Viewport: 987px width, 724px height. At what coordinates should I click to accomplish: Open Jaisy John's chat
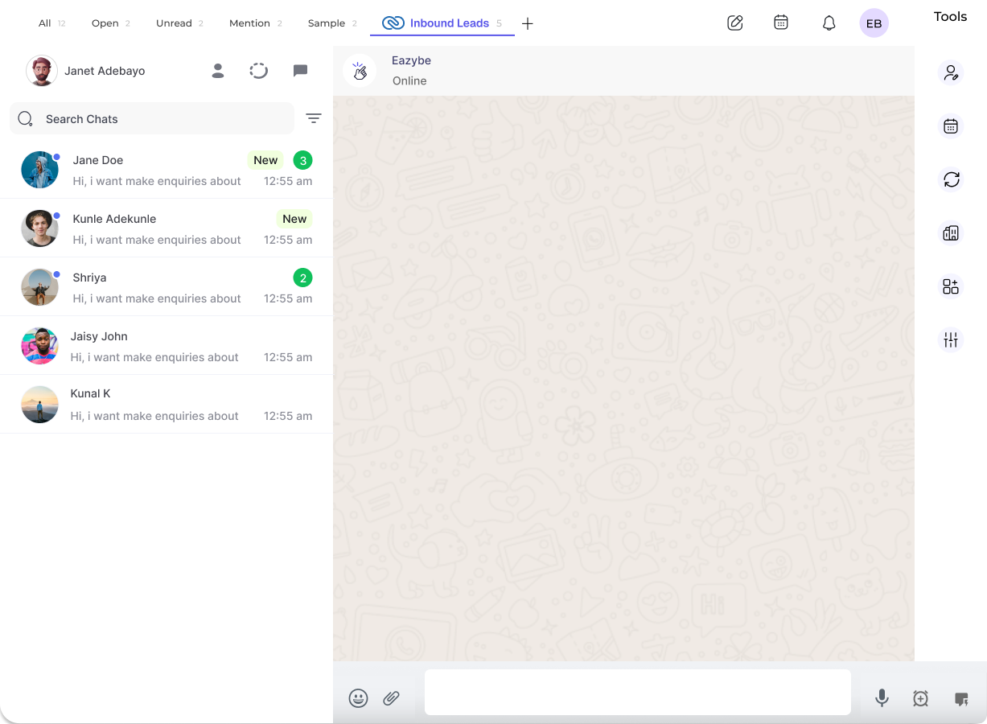[167, 346]
